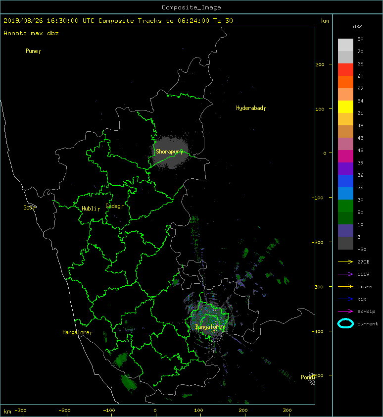Viewport: 383px width, 417px height.
Task: Click the Composite_Image title text
Action: pos(191,7)
